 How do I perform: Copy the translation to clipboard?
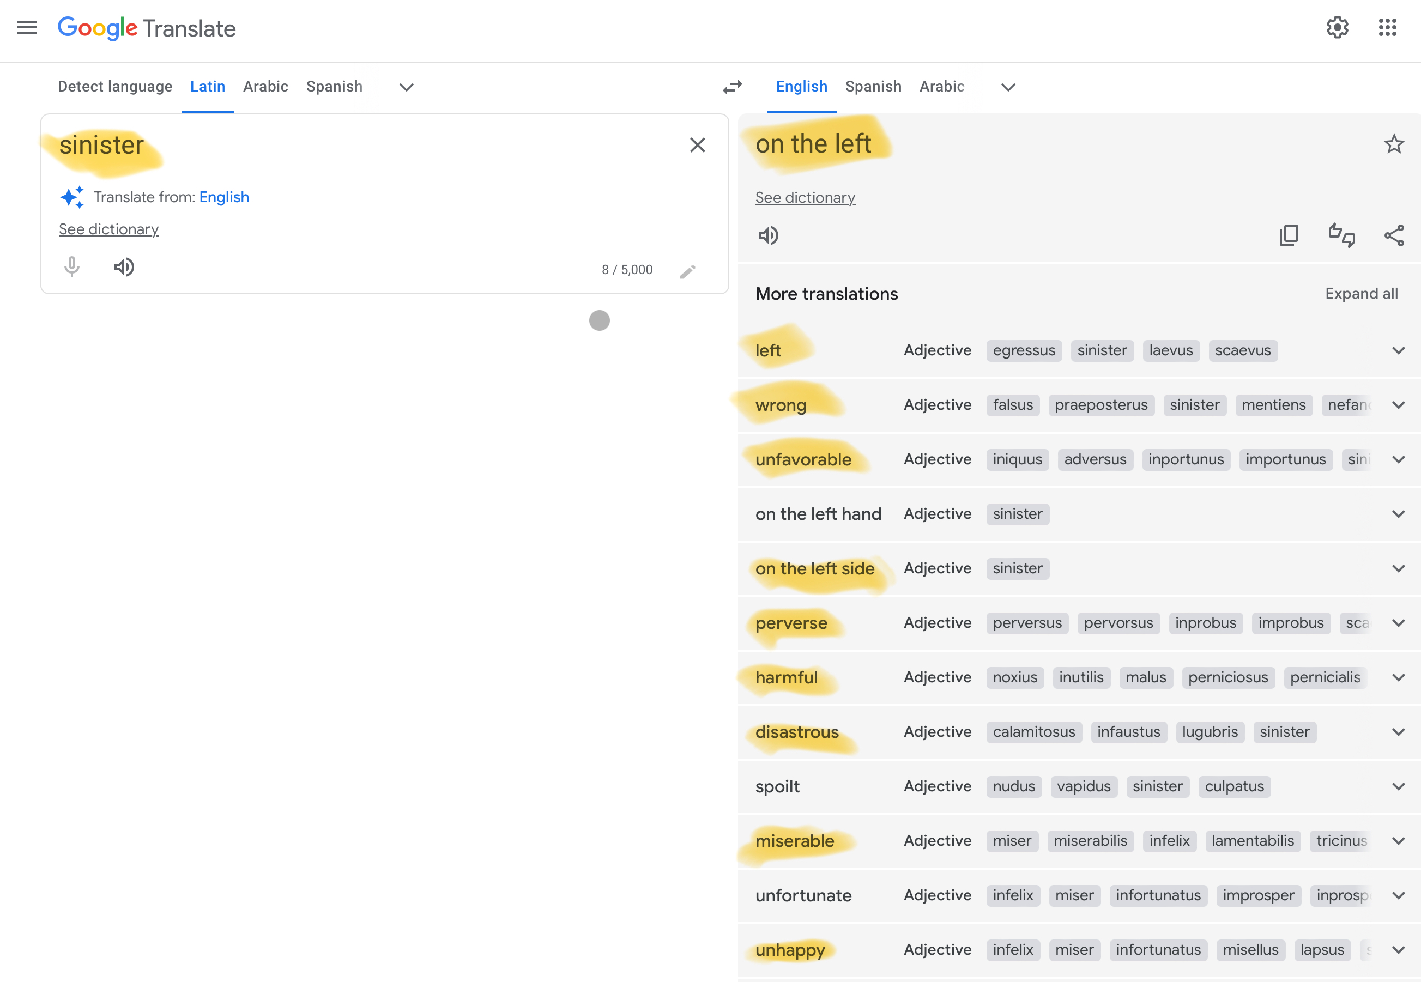[x=1289, y=235]
